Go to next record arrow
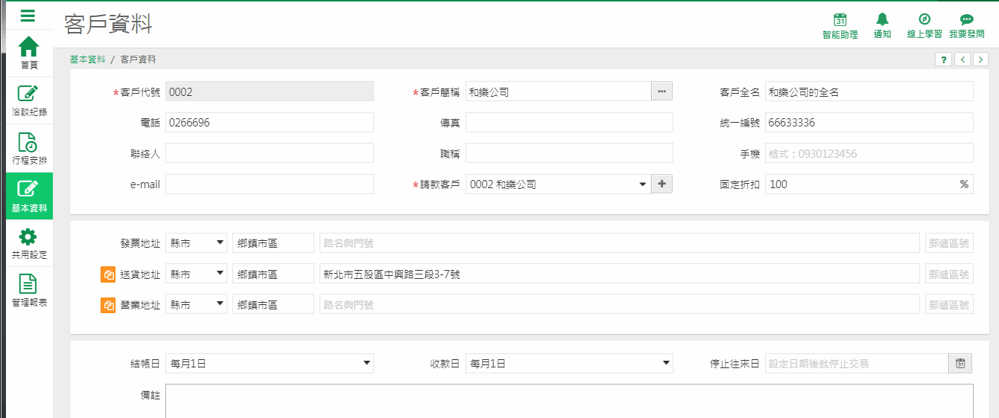Viewport: 999px width, 418px height. pyautogui.click(x=981, y=60)
